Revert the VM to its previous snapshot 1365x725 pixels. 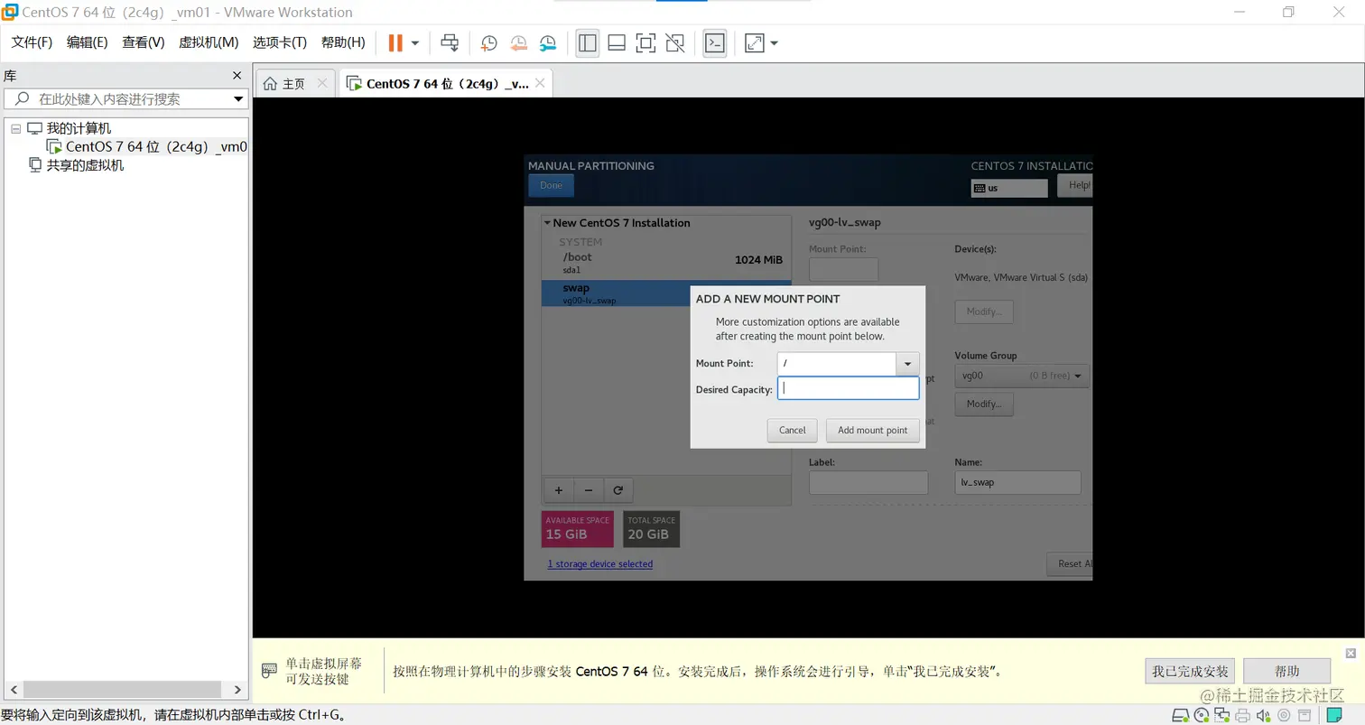(x=518, y=42)
